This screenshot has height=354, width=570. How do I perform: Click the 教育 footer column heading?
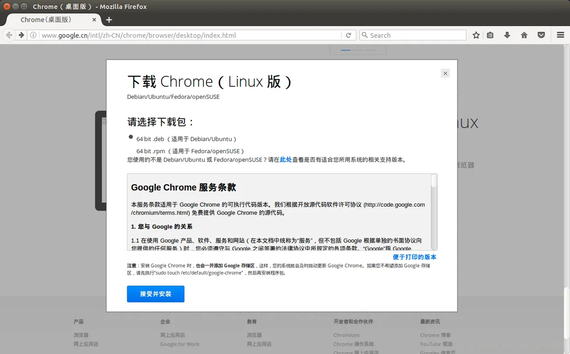tap(252, 322)
